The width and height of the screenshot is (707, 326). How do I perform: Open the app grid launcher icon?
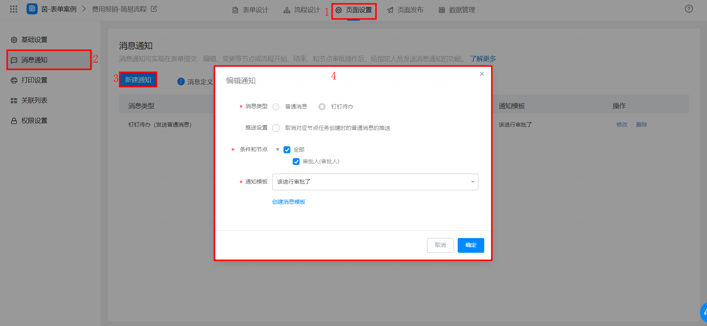(x=14, y=9)
